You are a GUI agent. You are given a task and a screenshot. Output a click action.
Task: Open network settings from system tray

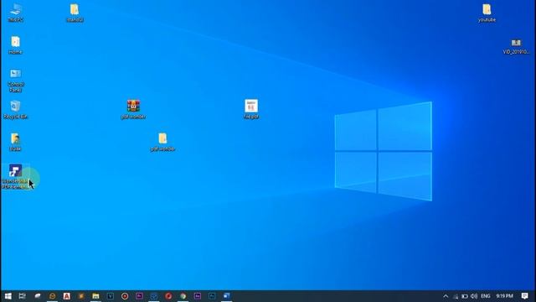pyautogui.click(x=456, y=296)
